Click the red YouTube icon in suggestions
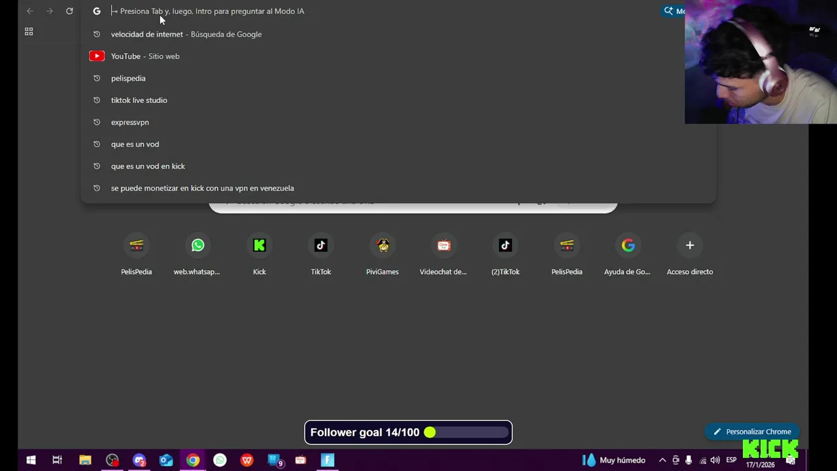This screenshot has width=837, height=471. pyautogui.click(x=97, y=56)
